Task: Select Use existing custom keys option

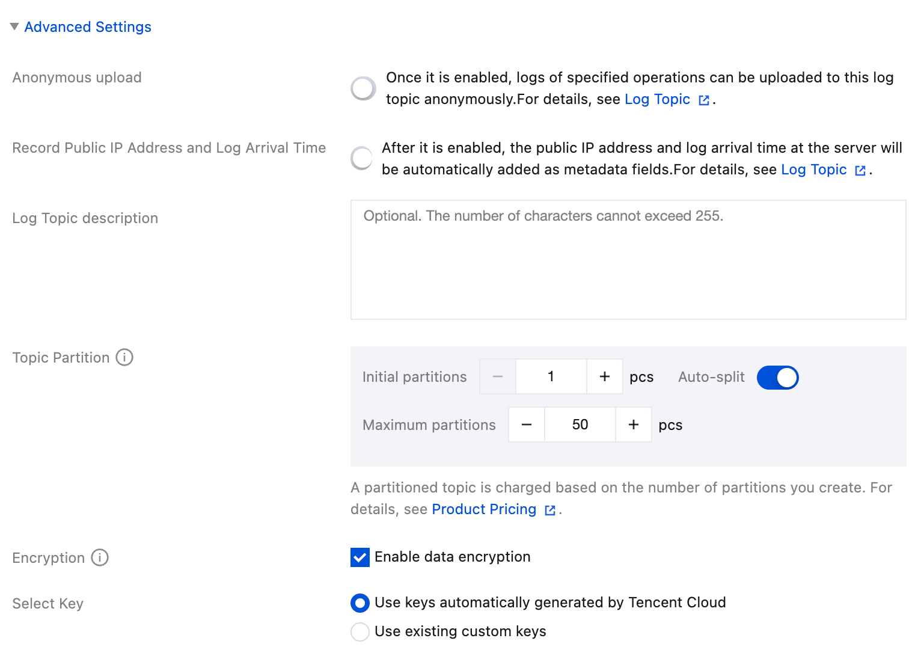Action: click(x=360, y=631)
